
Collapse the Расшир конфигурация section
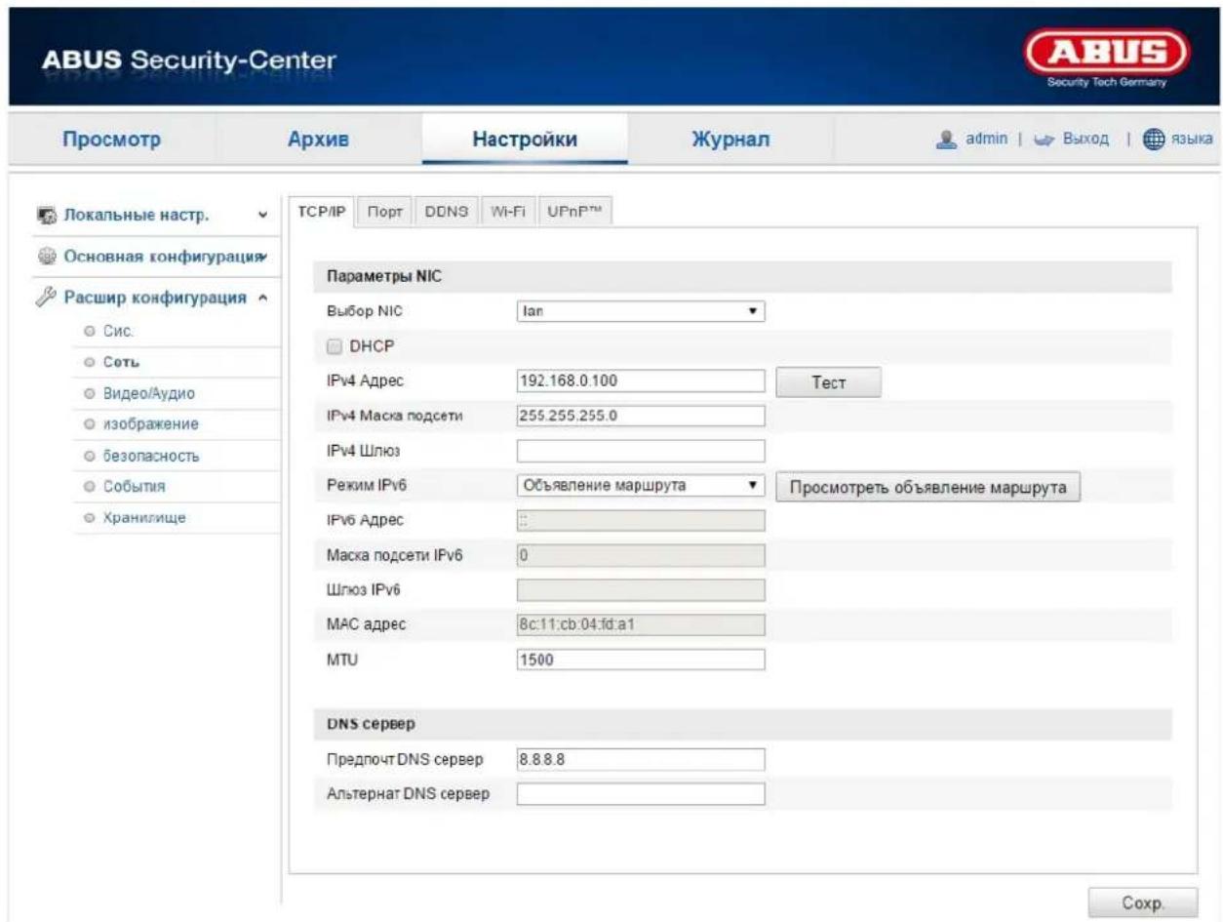(x=261, y=299)
